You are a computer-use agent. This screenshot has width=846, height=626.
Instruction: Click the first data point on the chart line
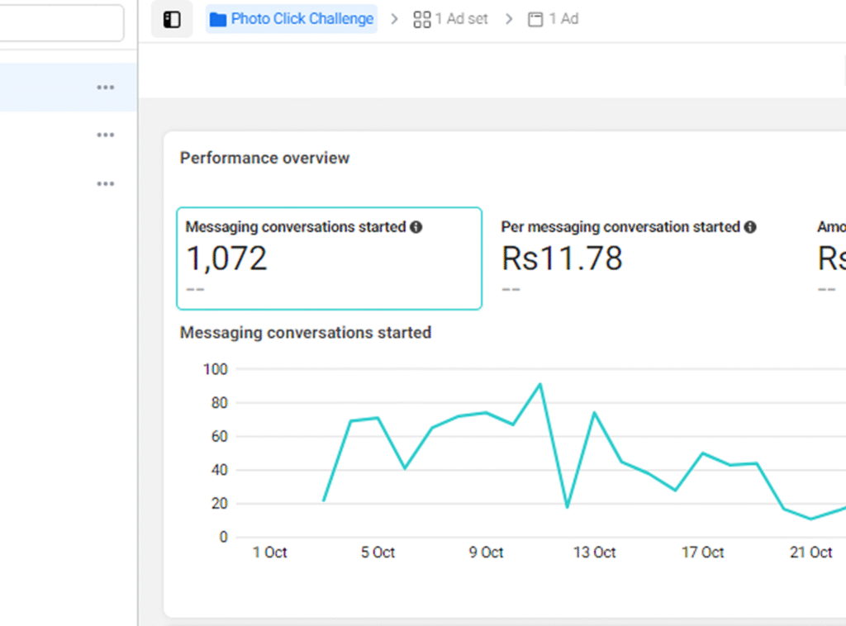(x=324, y=500)
